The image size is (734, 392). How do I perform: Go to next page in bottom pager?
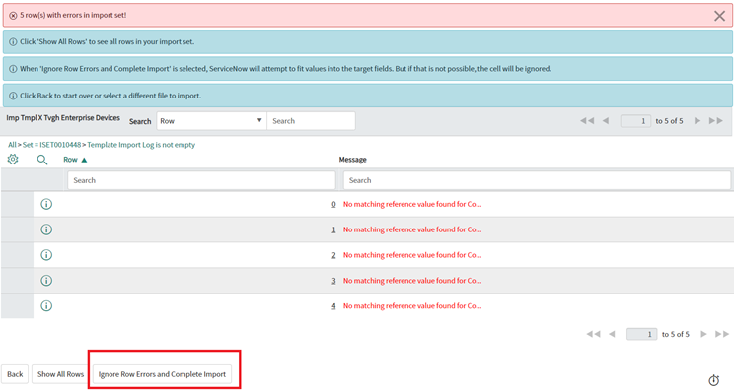(703, 334)
